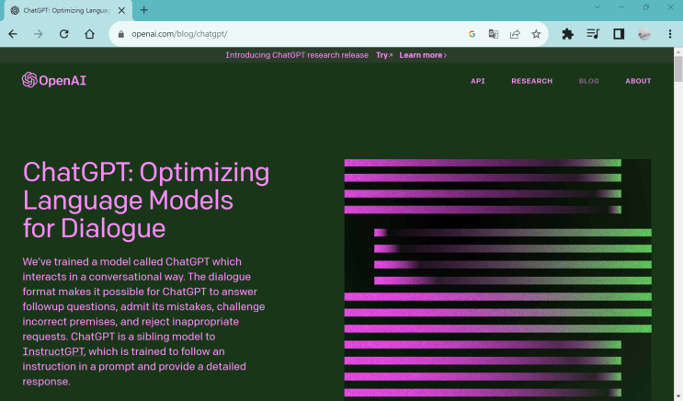Click the share page icon in address bar
683x401 pixels.
(x=515, y=34)
